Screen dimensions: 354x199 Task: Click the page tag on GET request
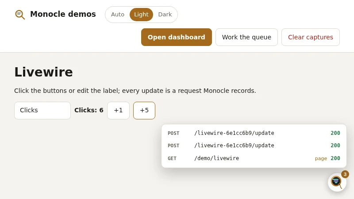point(321,158)
